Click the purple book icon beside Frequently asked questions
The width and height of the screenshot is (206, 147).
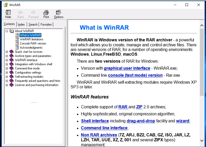point(11,81)
